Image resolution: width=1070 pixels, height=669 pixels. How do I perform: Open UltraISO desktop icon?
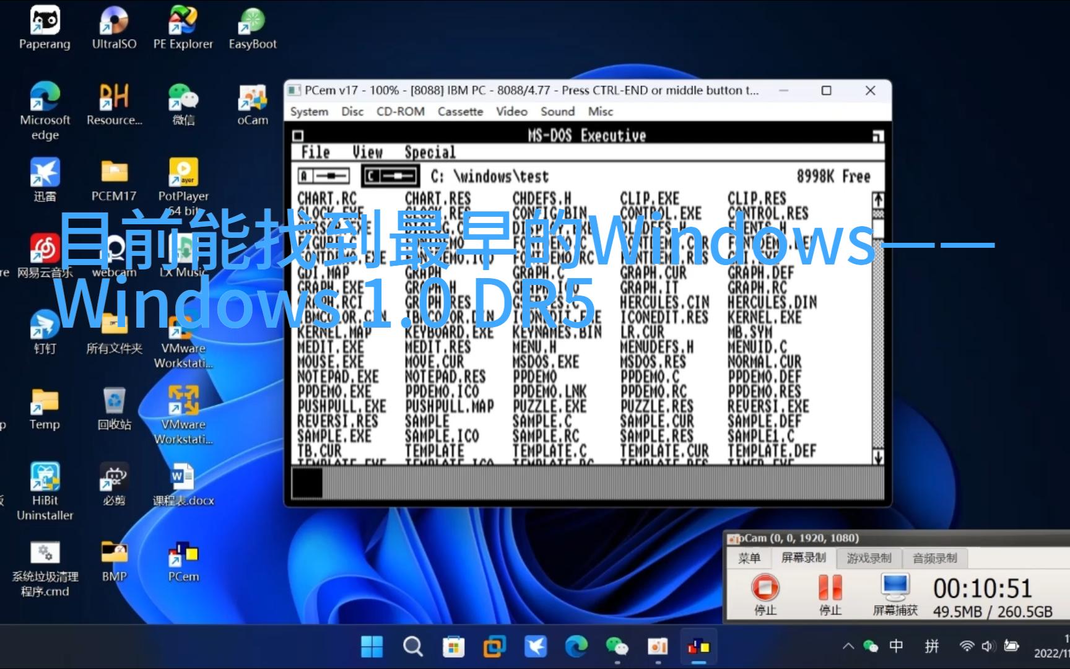click(x=114, y=28)
